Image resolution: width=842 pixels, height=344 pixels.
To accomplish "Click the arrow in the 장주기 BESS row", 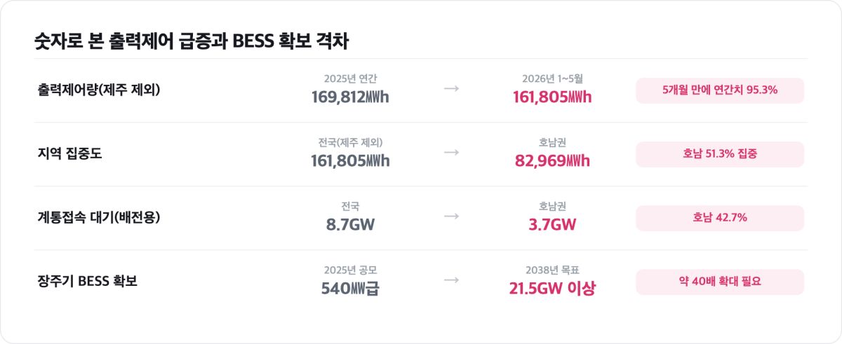I will tap(451, 280).
